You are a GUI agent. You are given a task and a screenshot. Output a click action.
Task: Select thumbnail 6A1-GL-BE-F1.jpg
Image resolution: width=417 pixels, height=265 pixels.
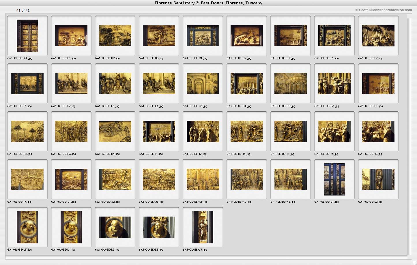click(x=27, y=84)
